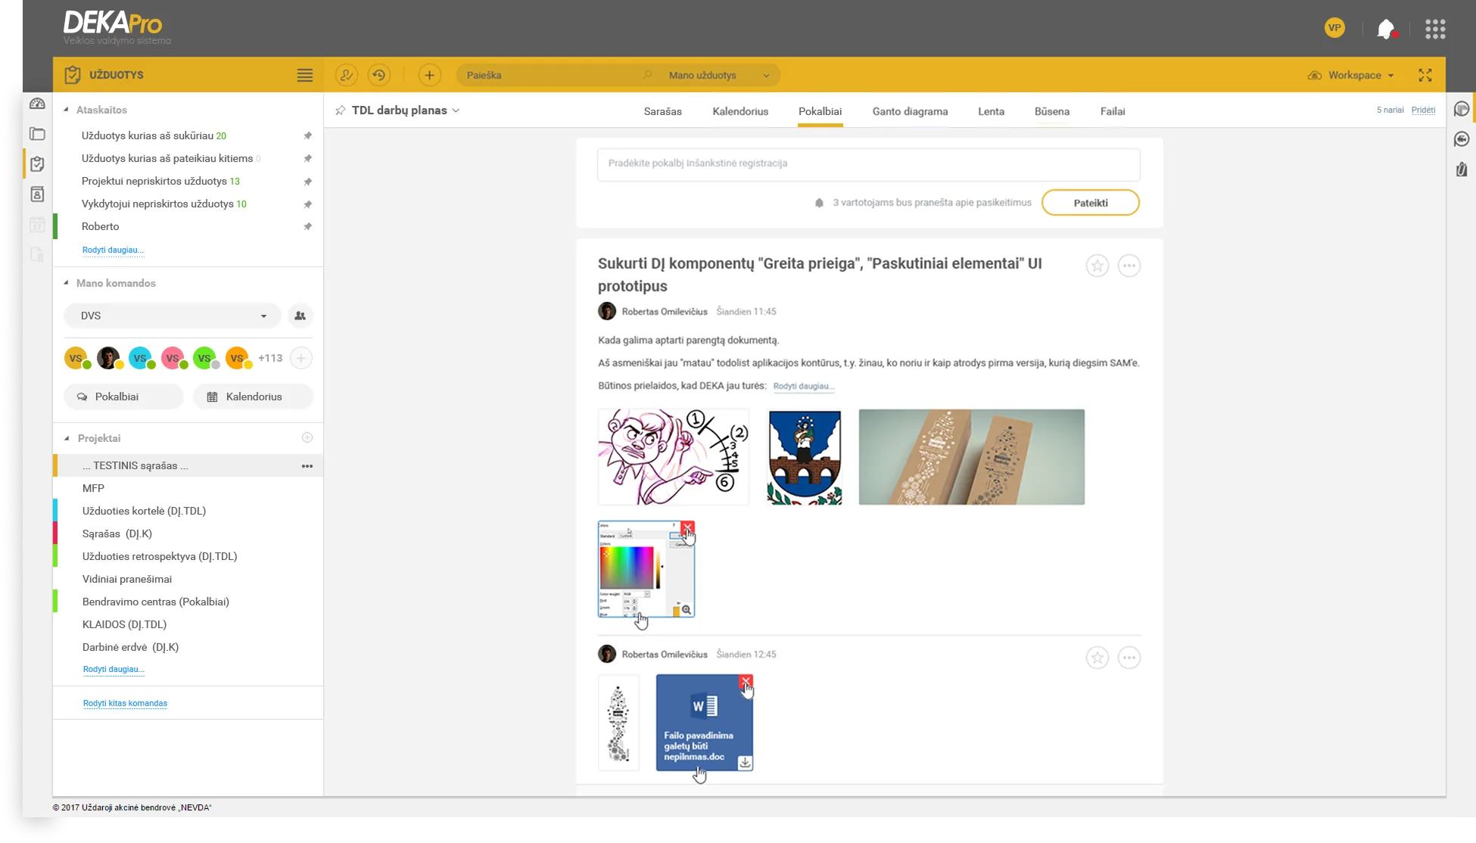The image size is (1476, 843).
Task: Toggle pin for the Roberto report
Action: point(307,227)
